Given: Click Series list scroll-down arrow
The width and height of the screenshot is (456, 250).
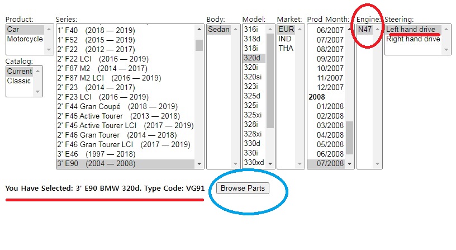Looking at the screenshot, I should pyautogui.click(x=199, y=164).
